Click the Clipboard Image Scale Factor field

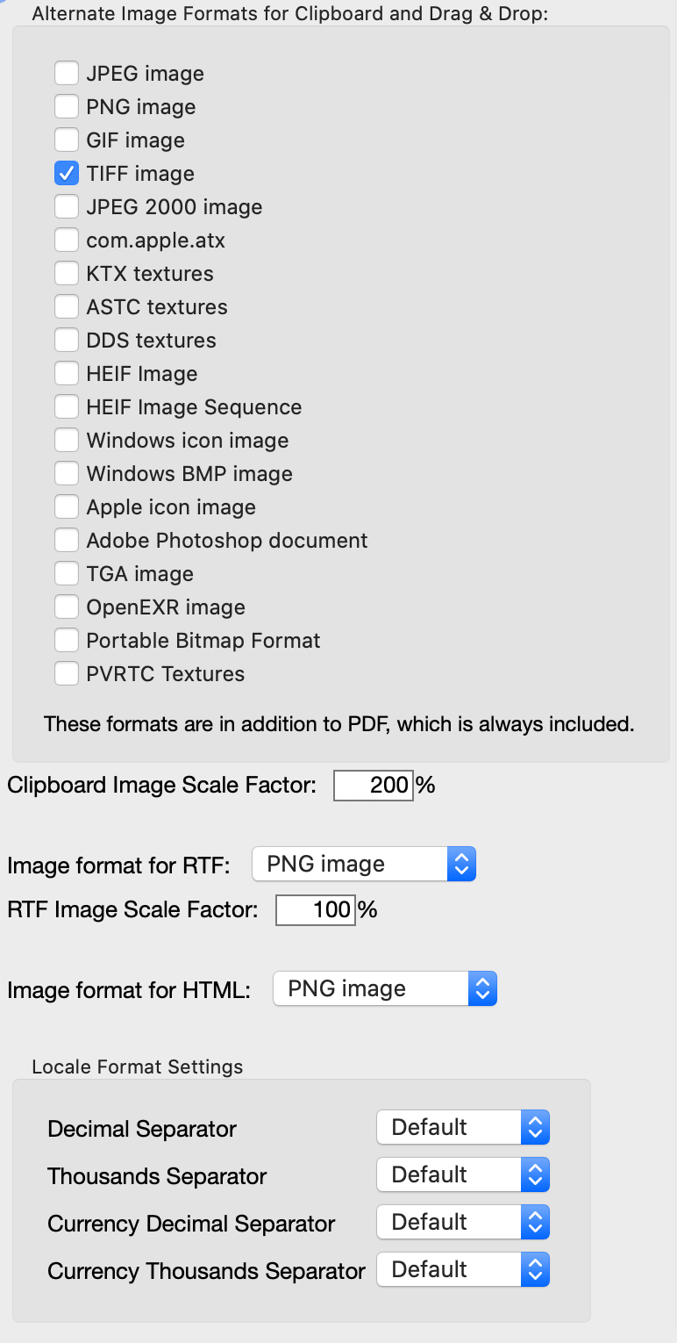(x=373, y=785)
